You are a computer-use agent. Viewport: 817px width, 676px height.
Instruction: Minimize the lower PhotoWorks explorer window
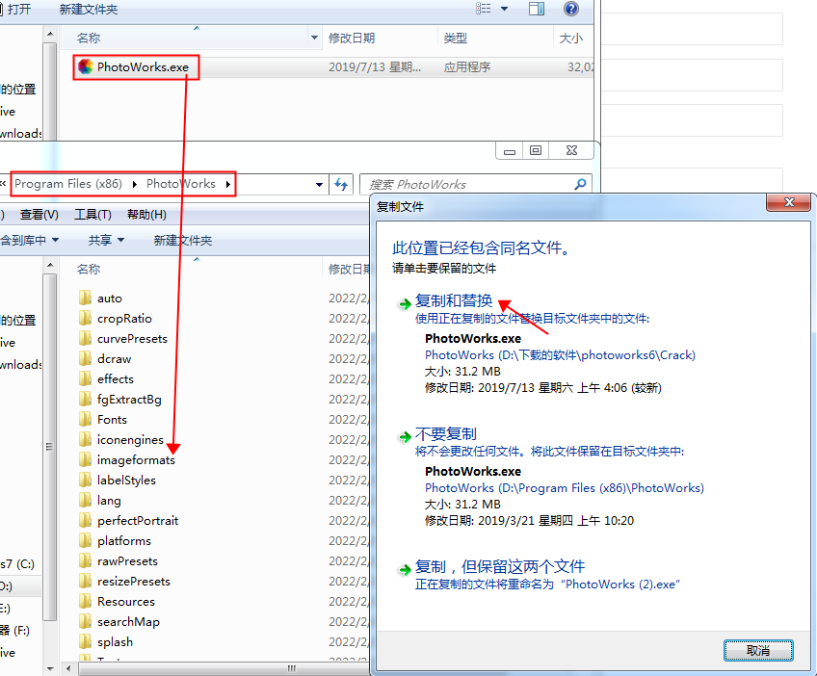510,150
